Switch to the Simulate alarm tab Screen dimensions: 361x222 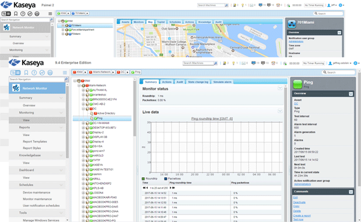coord(222,82)
